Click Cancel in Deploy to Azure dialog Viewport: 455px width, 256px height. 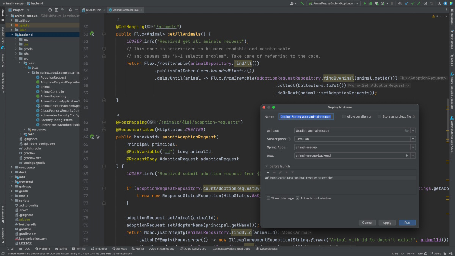[x=367, y=223]
